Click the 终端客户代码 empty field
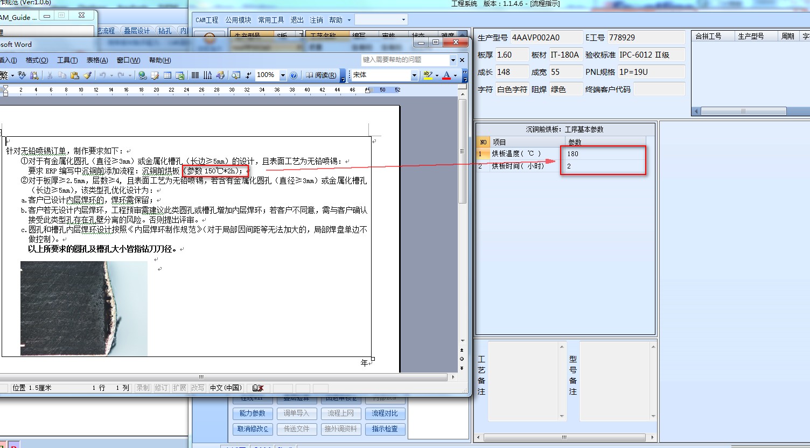The image size is (810, 448). pyautogui.click(x=659, y=89)
